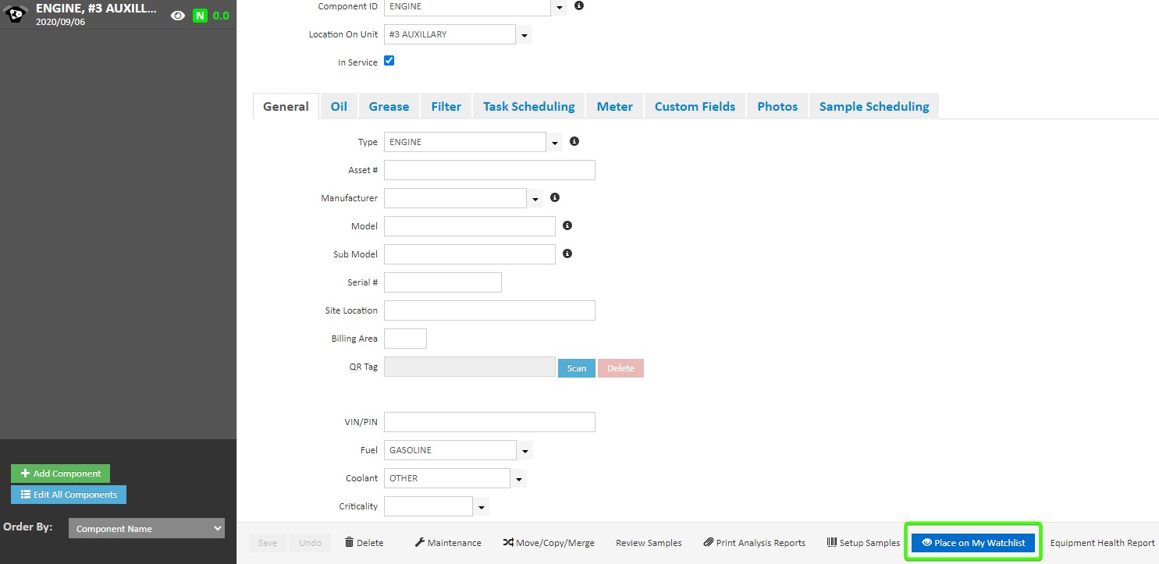Uncheck the In Service checkbox
The height and width of the screenshot is (564, 1159).
coord(389,61)
